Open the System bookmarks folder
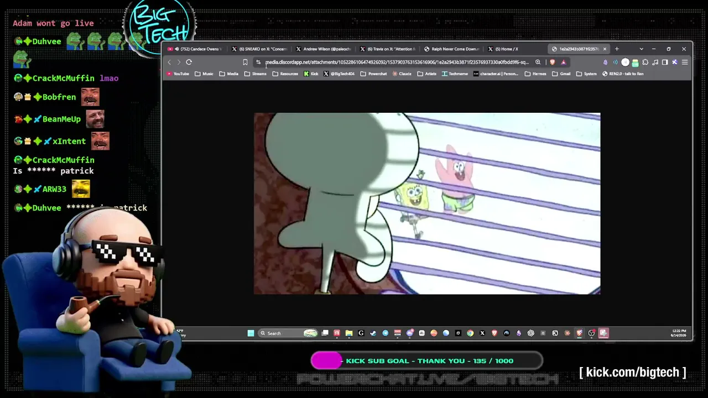This screenshot has height=398, width=708. tap(587, 74)
